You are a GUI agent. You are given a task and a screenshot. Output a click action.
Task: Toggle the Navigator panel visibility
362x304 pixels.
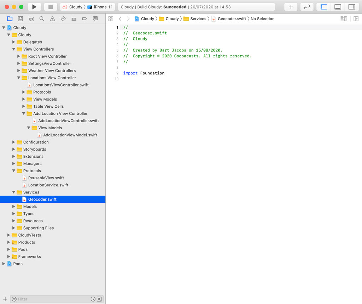coord(324,7)
